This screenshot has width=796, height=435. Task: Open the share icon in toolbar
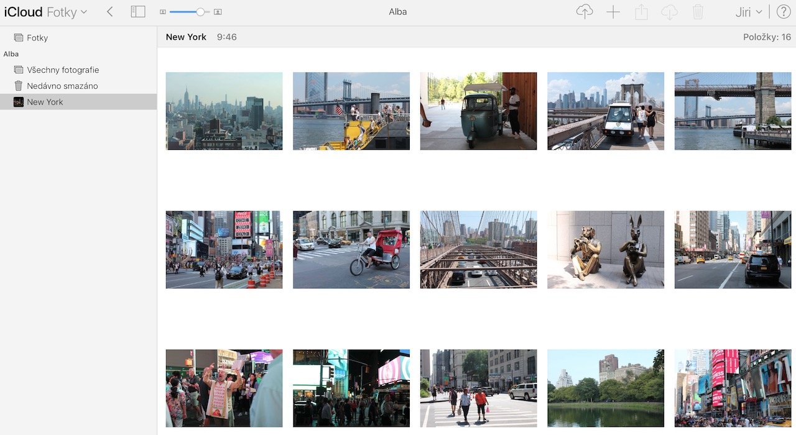point(641,12)
